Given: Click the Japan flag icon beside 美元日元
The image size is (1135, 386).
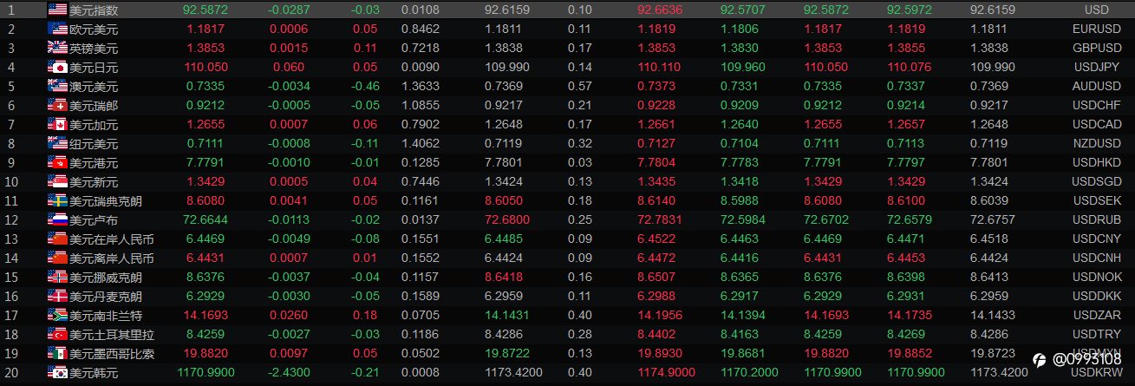Looking at the screenshot, I should tap(57, 67).
